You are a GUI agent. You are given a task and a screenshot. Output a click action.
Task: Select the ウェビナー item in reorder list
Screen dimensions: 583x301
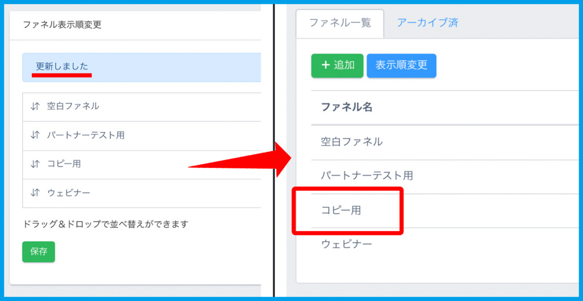tap(68, 193)
